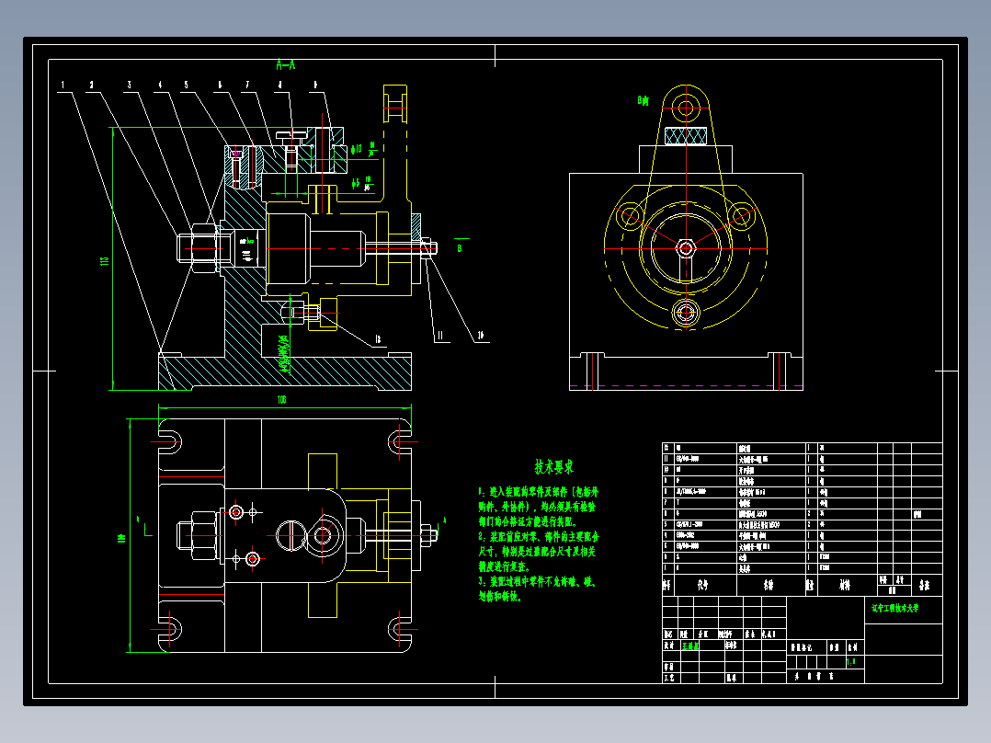Select the φ10 diameter dimension annotation
This screenshot has height=743, width=991.
(357, 149)
